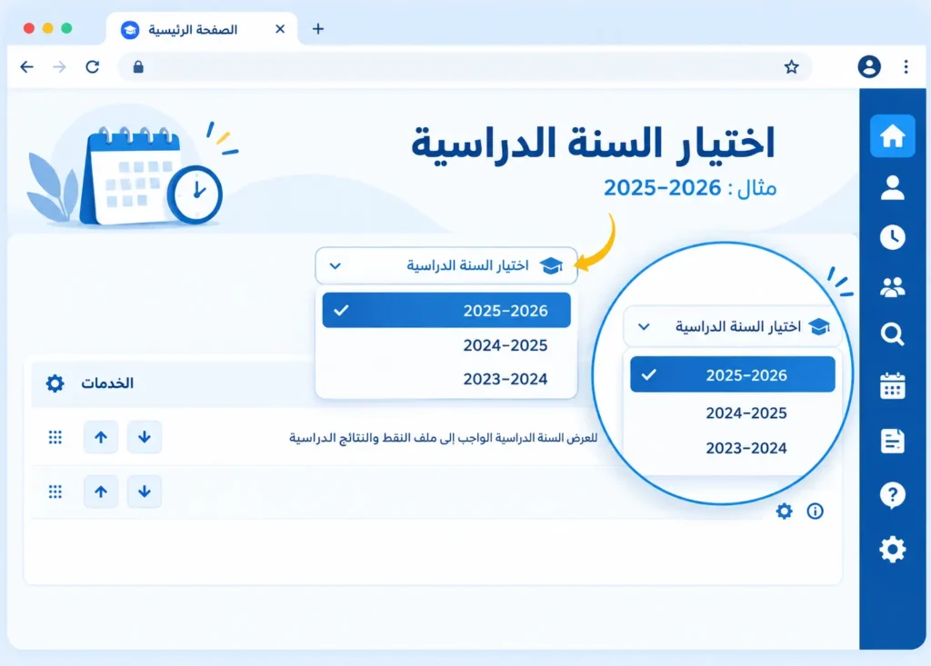Image resolution: width=931 pixels, height=666 pixels.
Task: Switch to the الصفحة الرئيسية tab
Action: tap(202, 29)
